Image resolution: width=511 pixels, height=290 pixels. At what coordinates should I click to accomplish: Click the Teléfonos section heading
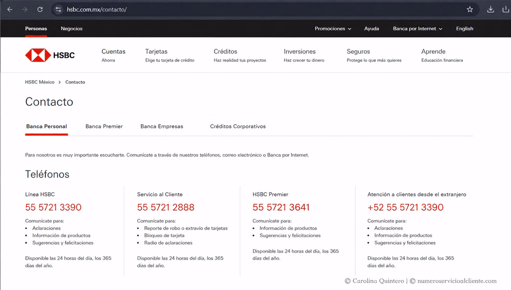(x=47, y=174)
